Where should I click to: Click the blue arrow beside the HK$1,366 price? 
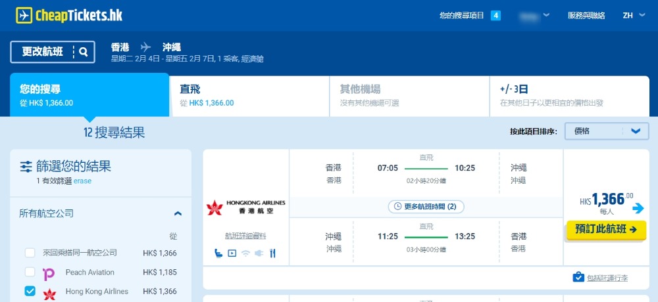(x=638, y=208)
